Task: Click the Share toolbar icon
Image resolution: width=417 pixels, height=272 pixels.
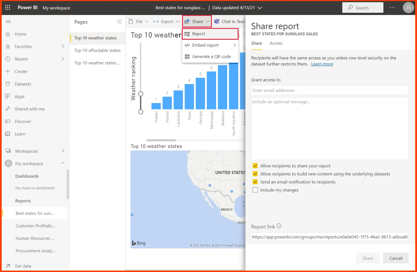Action: tap(187, 21)
